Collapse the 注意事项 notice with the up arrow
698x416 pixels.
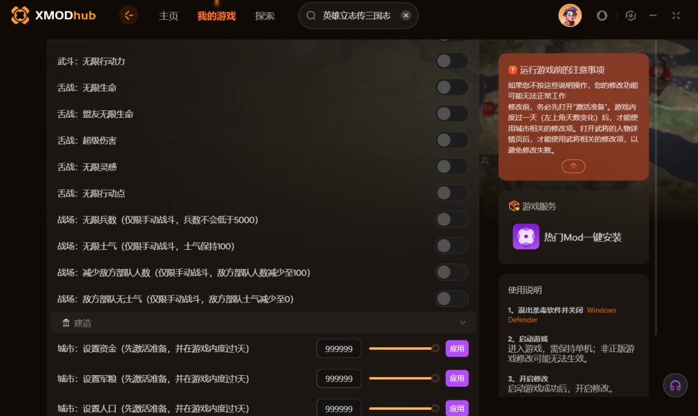point(573,166)
